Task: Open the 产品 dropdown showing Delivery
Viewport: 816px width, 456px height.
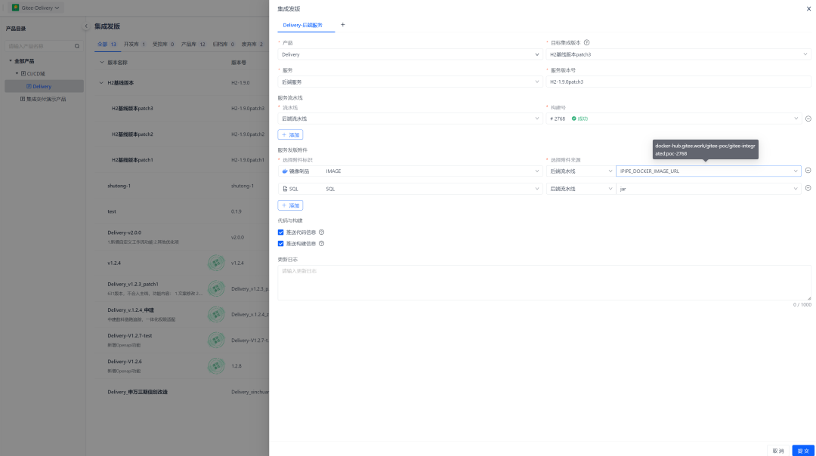Action: pos(410,54)
